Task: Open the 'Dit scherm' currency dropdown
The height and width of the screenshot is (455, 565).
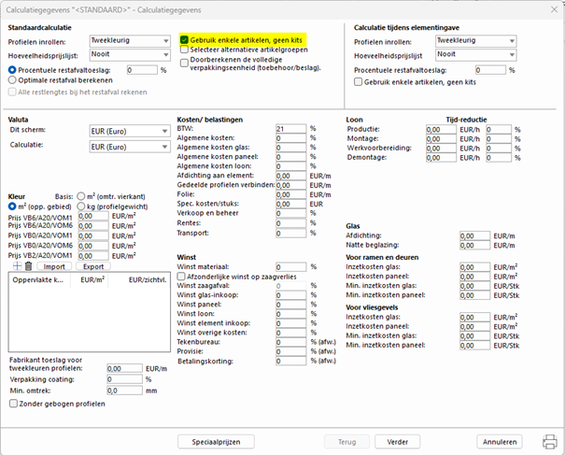Action: (x=127, y=132)
